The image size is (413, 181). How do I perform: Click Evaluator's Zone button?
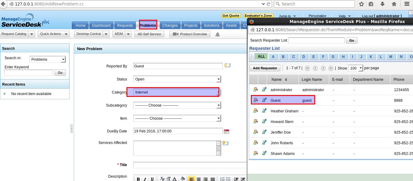click(x=258, y=15)
